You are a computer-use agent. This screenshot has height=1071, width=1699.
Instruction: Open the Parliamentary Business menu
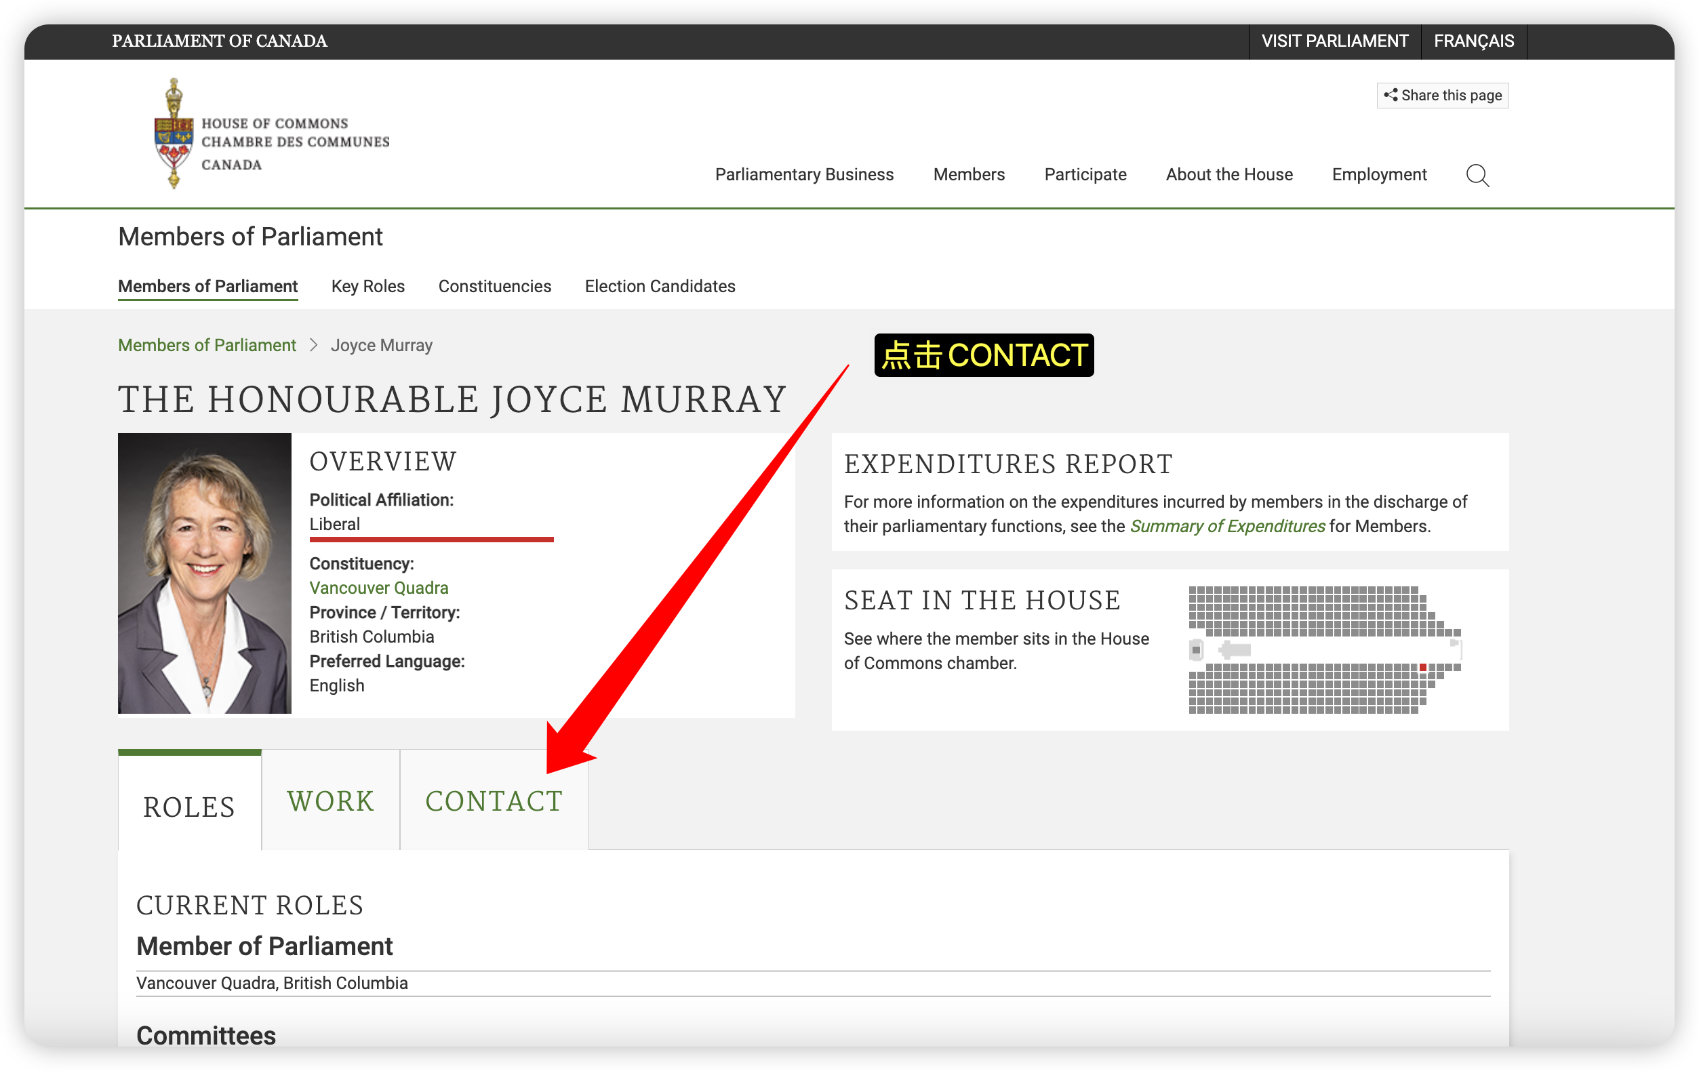pyautogui.click(x=804, y=174)
